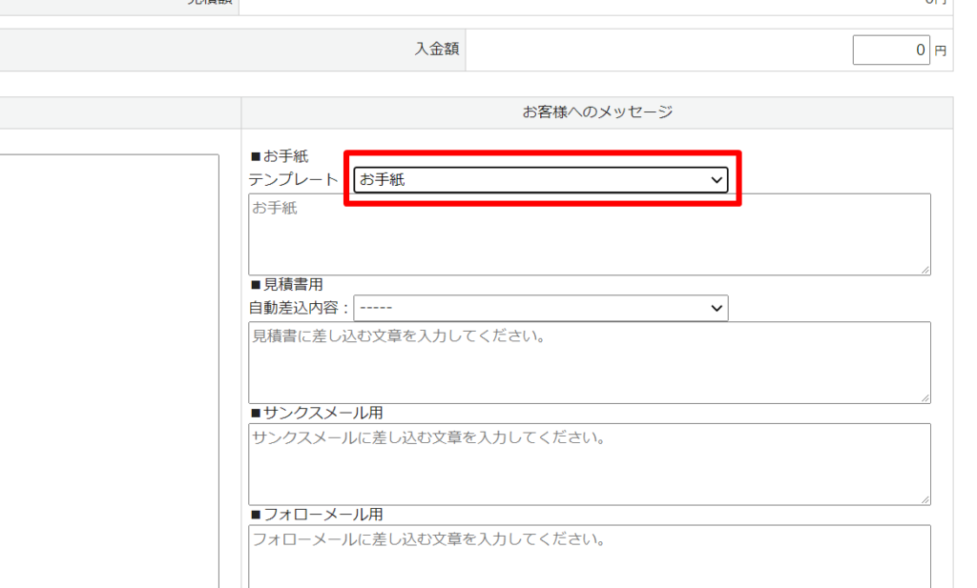977x588 pixels.
Task: Click the ■サンクスメール用 section label
Action: coord(317,413)
